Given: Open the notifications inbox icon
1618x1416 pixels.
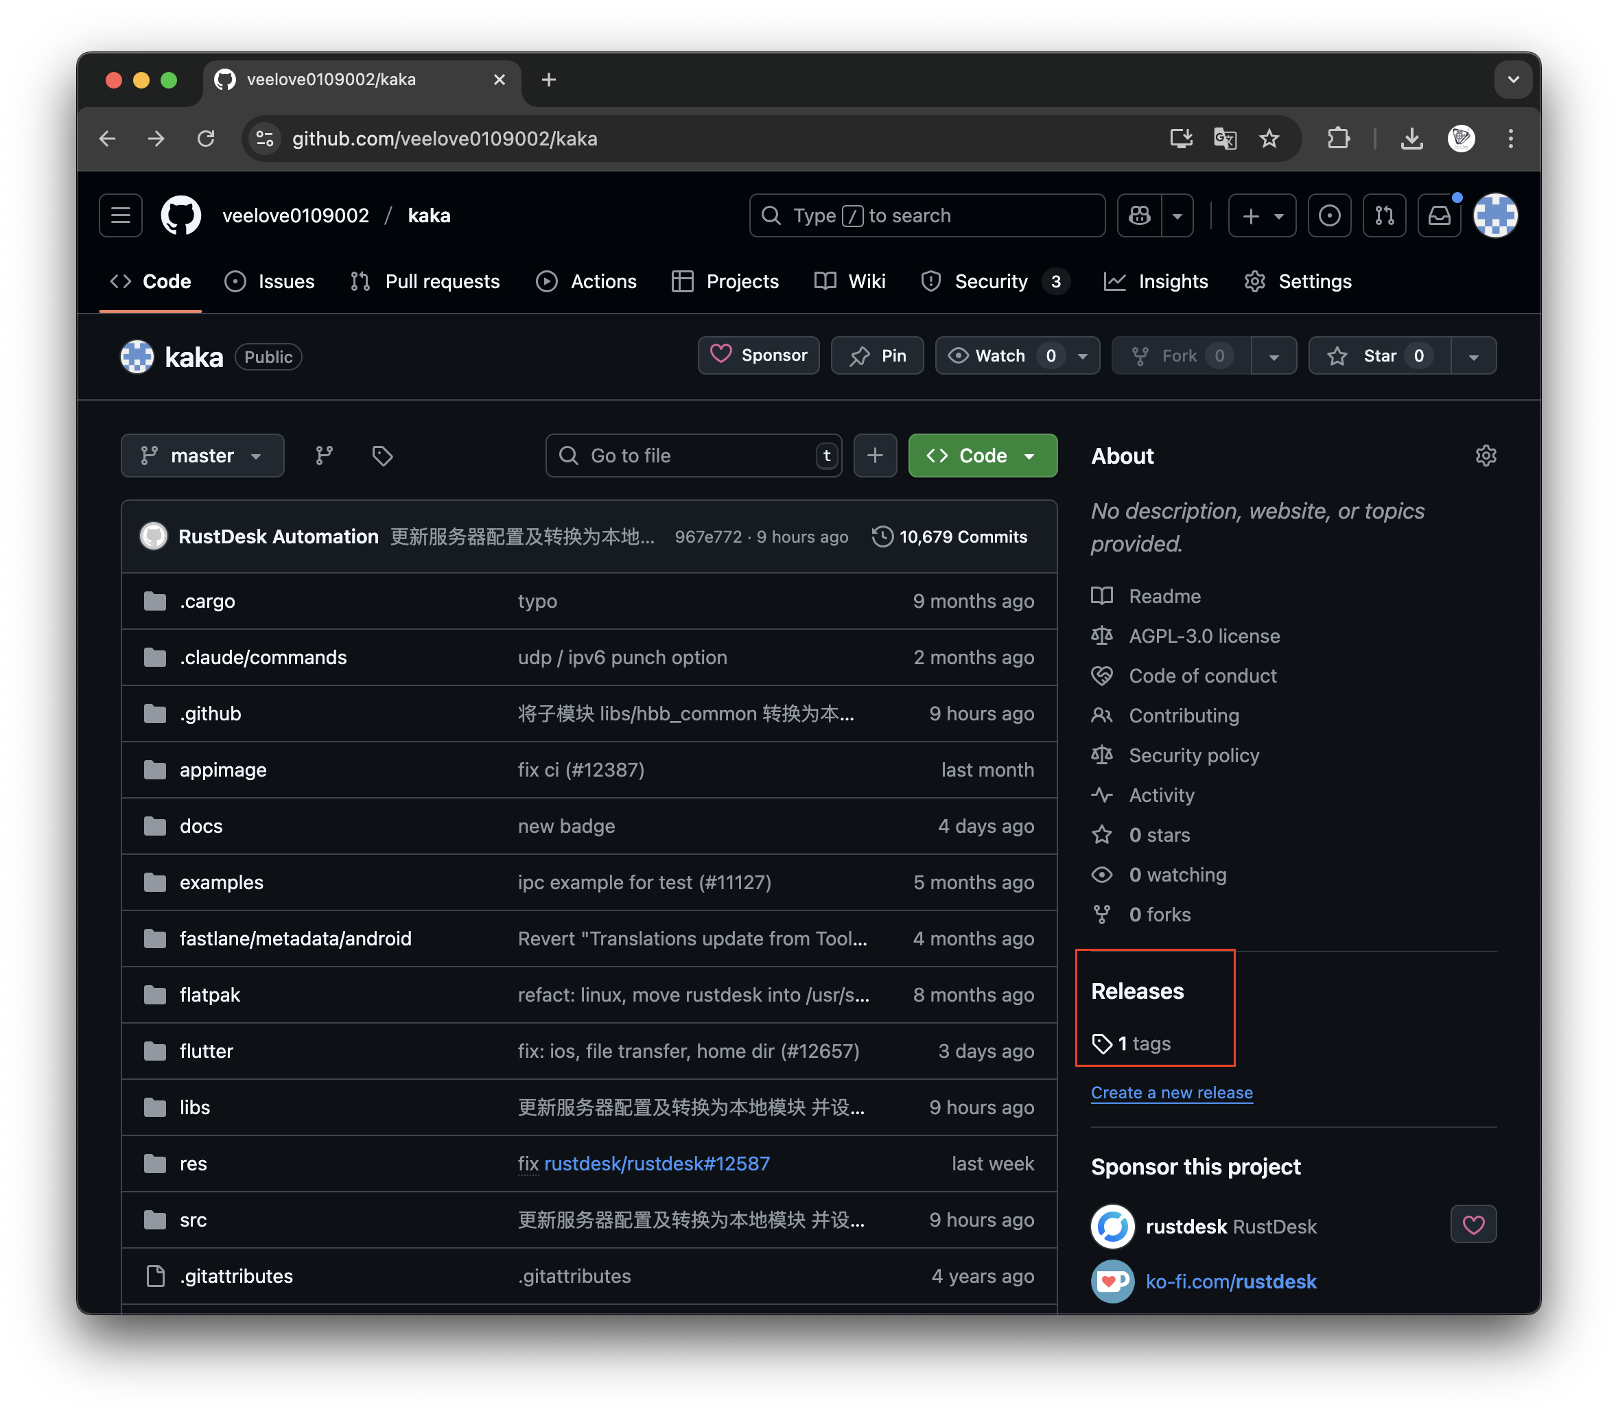Looking at the screenshot, I should [x=1439, y=215].
